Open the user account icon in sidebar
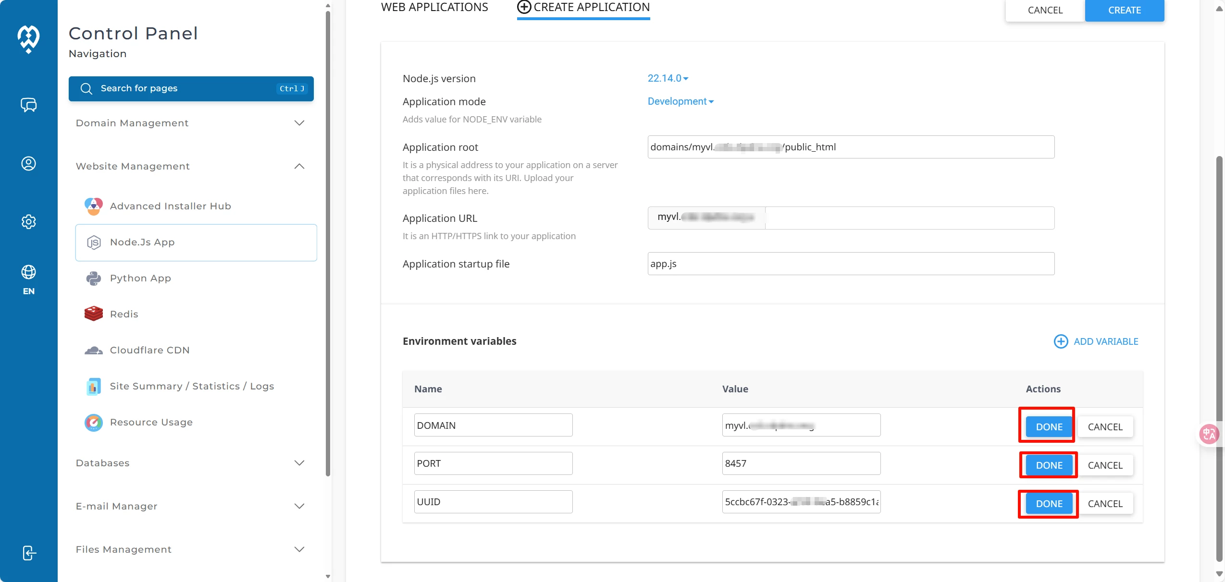 [x=28, y=164]
